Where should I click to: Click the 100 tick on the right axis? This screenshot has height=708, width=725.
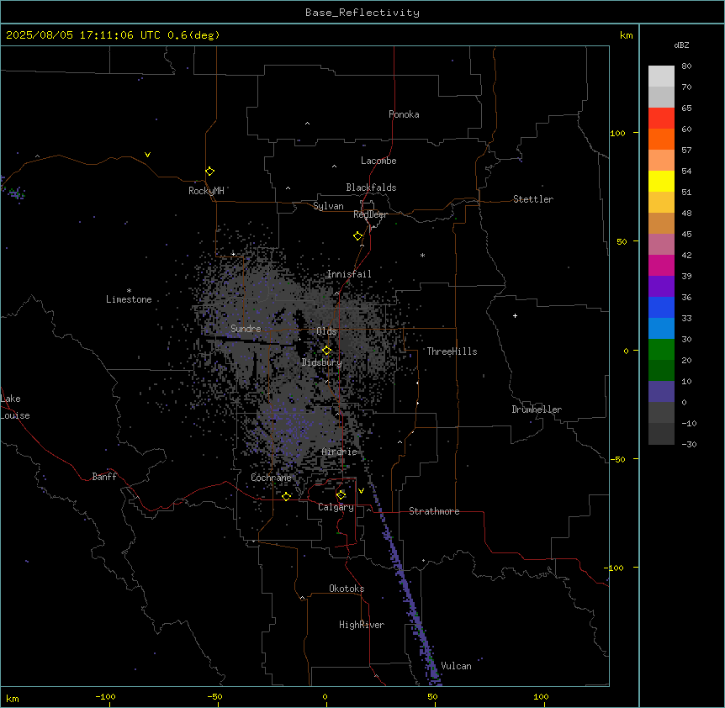(617, 133)
